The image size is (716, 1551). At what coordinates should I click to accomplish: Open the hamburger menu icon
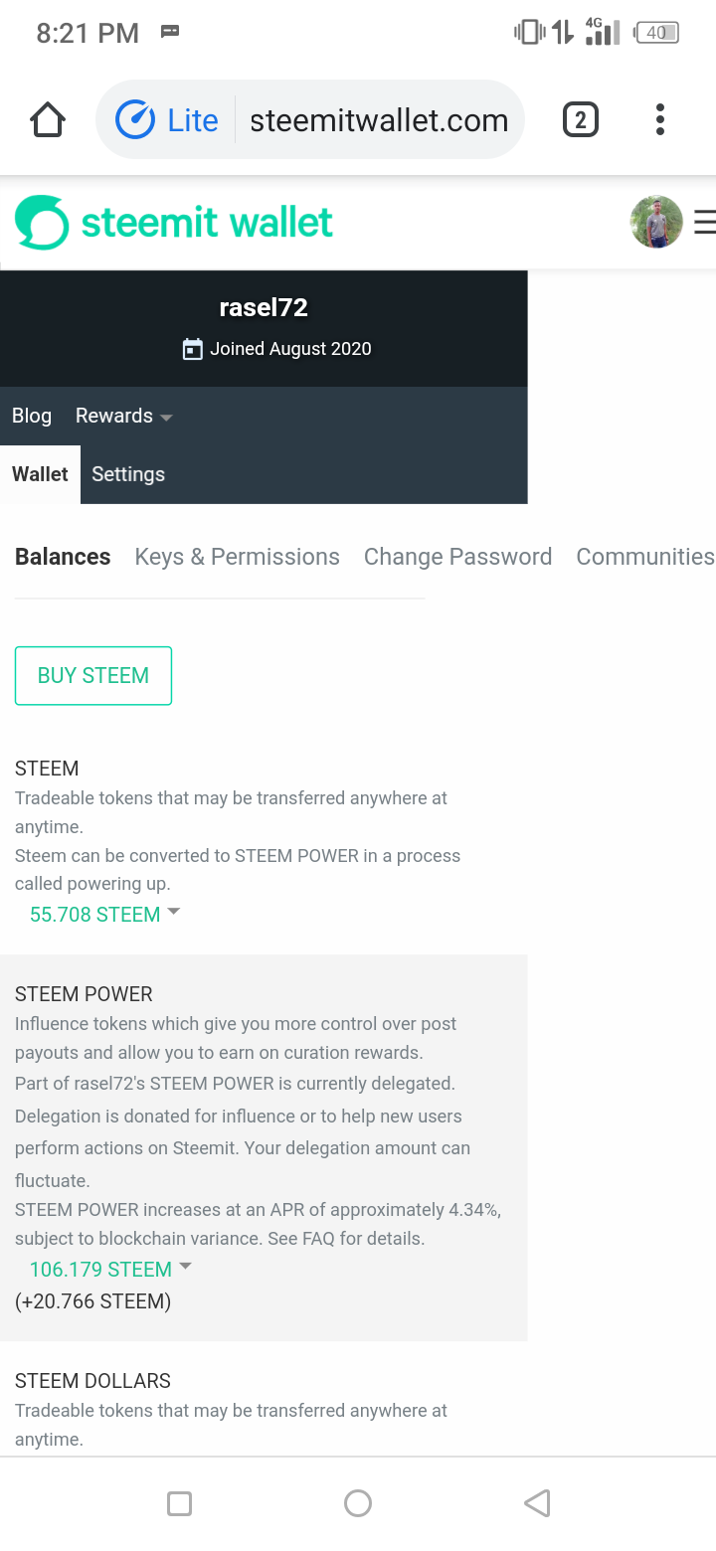pyautogui.click(x=704, y=222)
